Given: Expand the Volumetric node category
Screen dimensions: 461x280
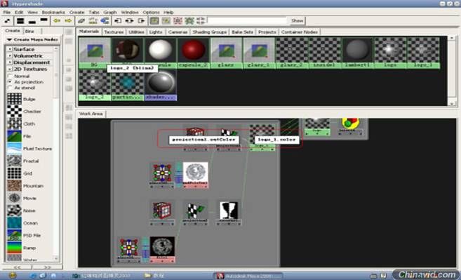Looking at the screenshot, I should (x=10, y=56).
